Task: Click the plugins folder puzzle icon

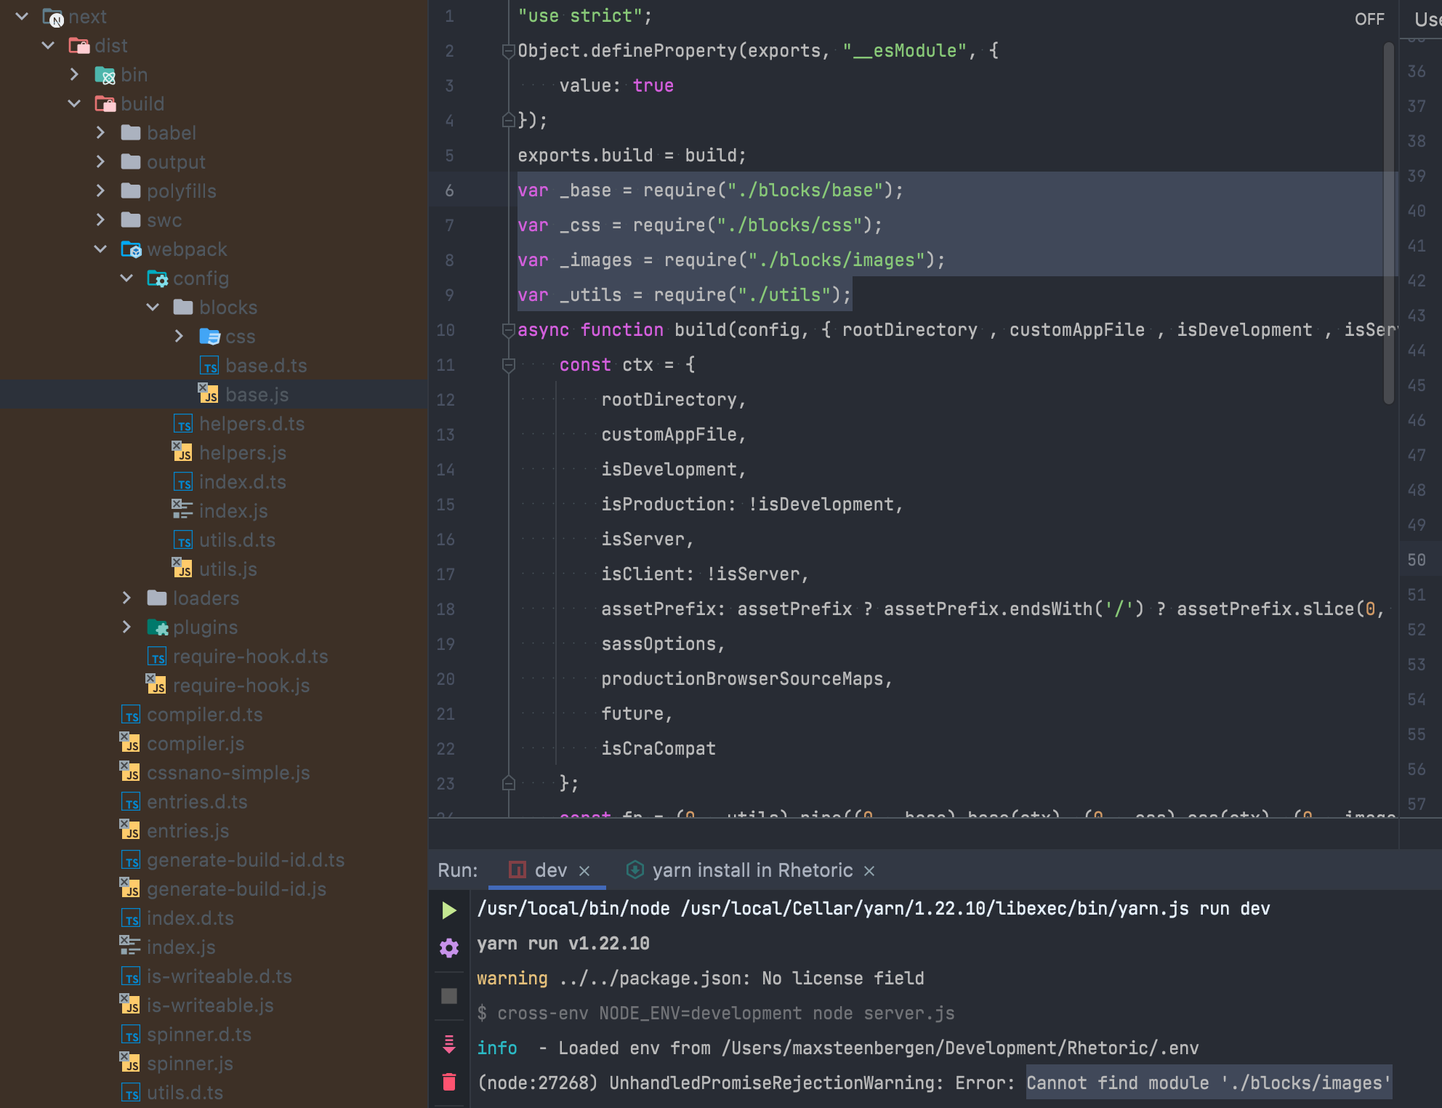Action: point(158,627)
